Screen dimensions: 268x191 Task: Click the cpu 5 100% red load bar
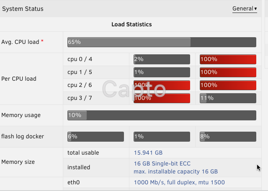click(228, 72)
